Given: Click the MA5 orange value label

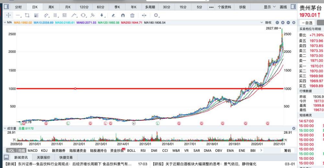Looking at the screenshot, I should (x=23, y=23).
